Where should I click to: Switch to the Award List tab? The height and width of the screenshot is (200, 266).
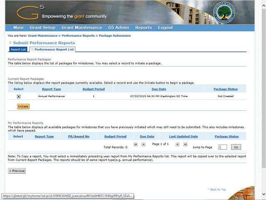[x=18, y=49]
